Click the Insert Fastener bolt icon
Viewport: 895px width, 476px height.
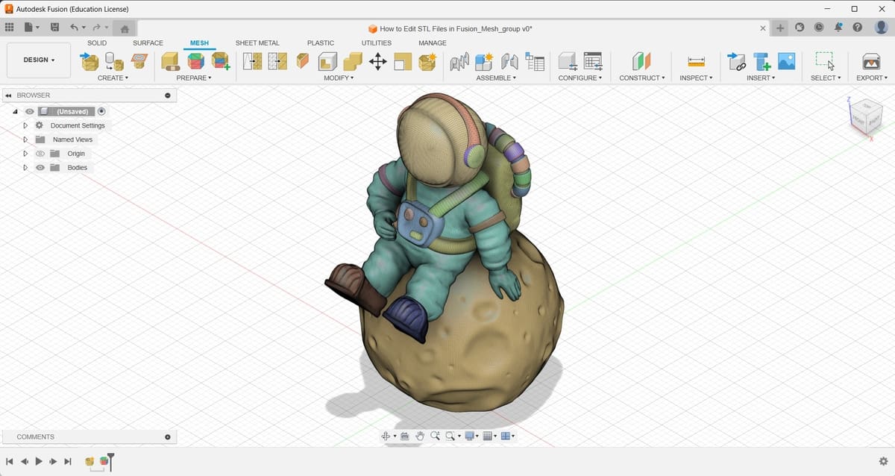point(761,61)
